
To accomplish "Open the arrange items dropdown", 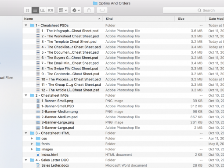I will click(x=63, y=10).
